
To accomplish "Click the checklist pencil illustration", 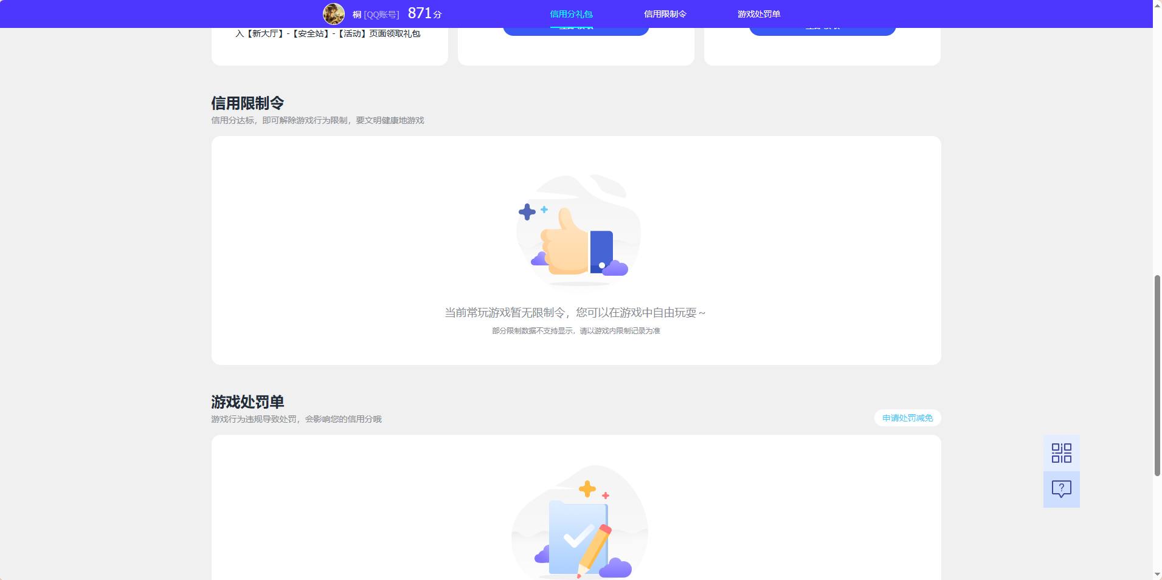I will [579, 522].
